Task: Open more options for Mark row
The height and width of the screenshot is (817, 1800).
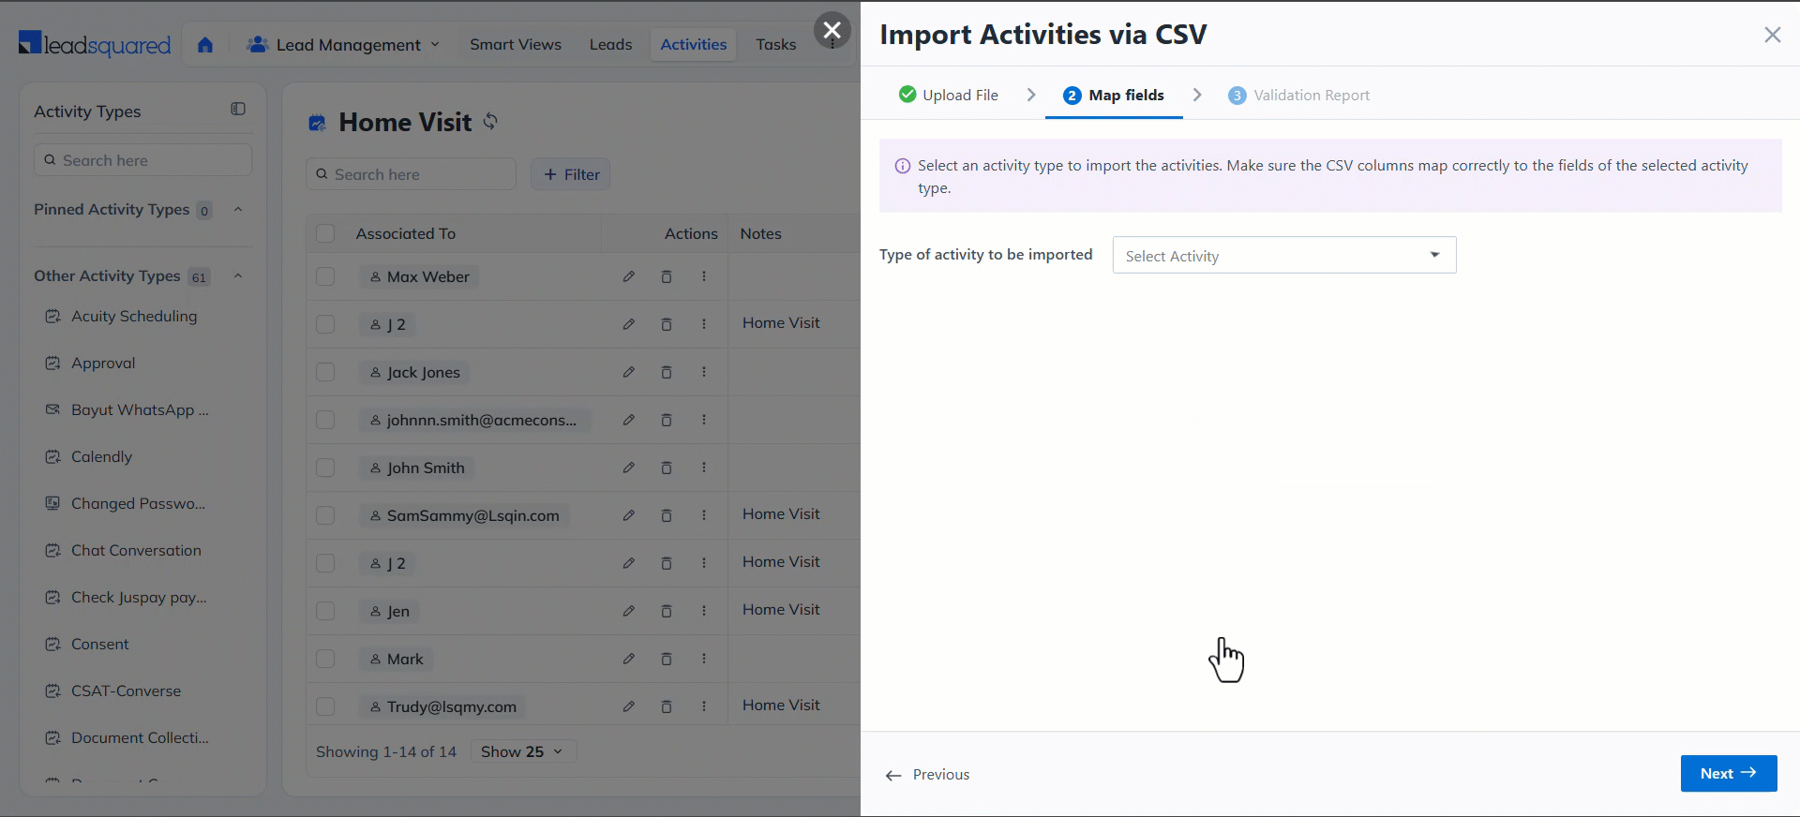Action: 704,659
